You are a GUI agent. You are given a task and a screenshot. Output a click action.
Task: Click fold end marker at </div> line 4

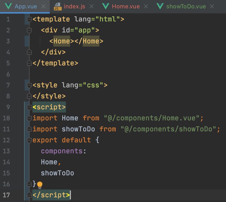(29, 52)
